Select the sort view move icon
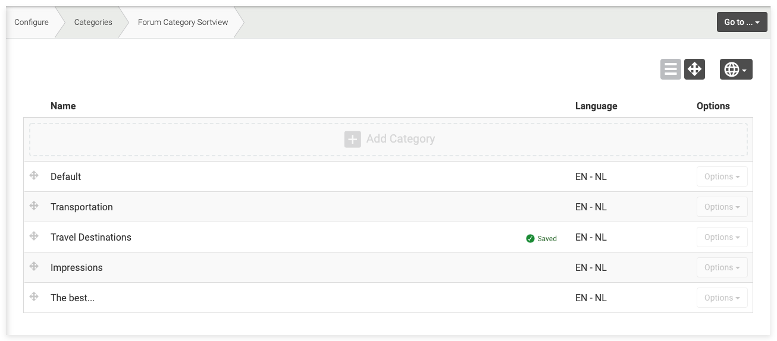The image size is (777, 341). click(x=694, y=70)
